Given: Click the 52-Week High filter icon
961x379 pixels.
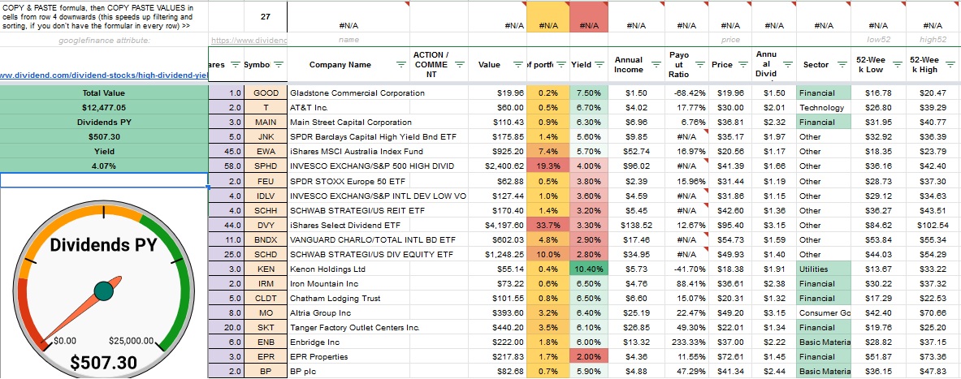Looking at the screenshot, I should [950, 65].
